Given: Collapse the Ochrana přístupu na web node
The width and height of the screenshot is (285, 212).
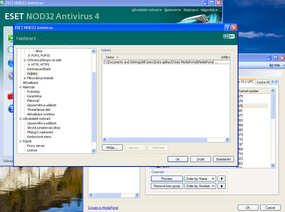Looking at the screenshot, I should [x=25, y=60].
